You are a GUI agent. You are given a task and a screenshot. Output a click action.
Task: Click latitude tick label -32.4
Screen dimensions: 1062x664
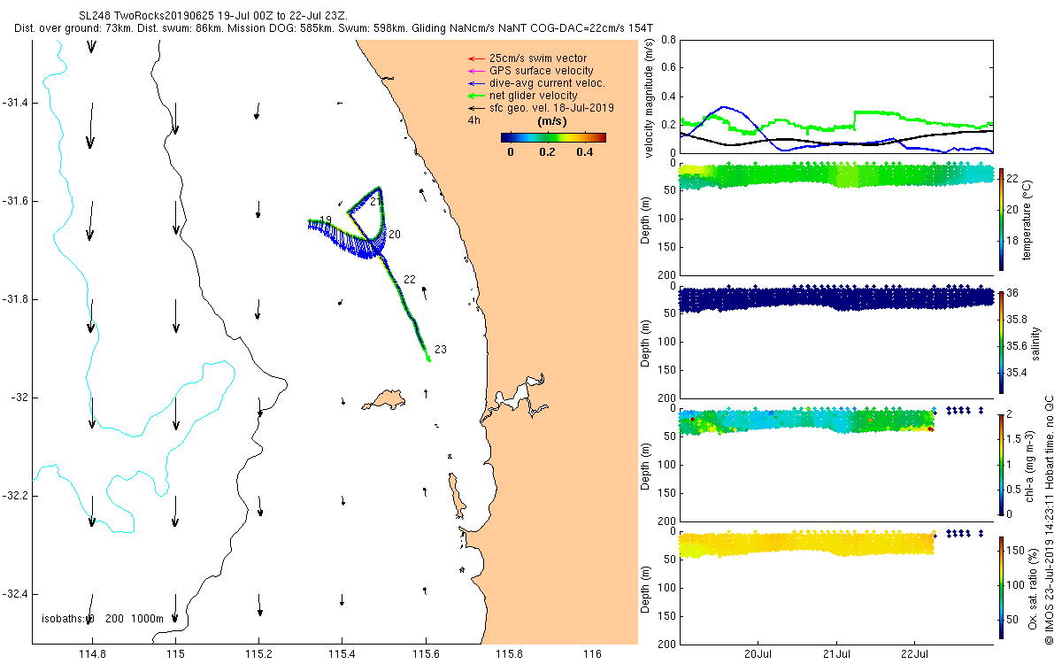click(x=15, y=595)
